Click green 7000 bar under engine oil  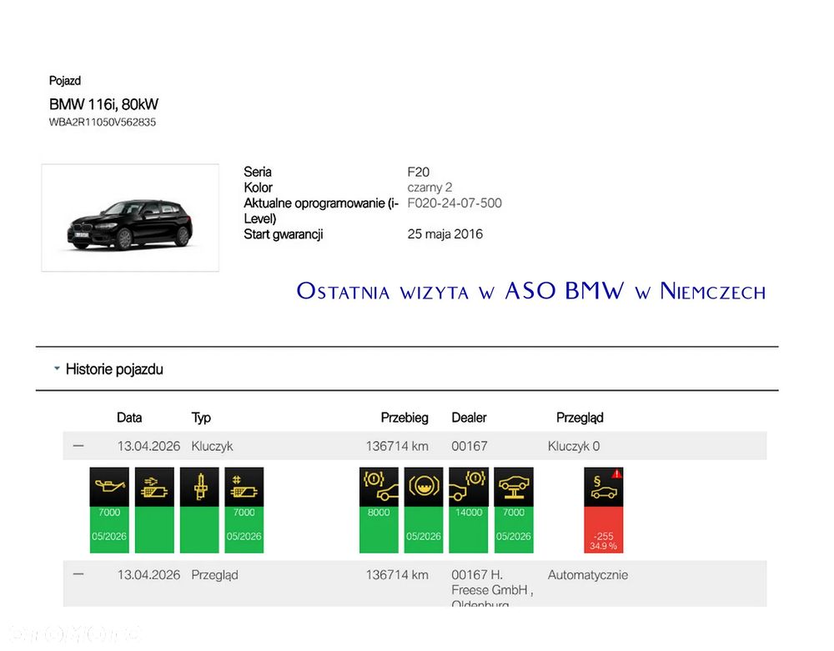coord(109,530)
